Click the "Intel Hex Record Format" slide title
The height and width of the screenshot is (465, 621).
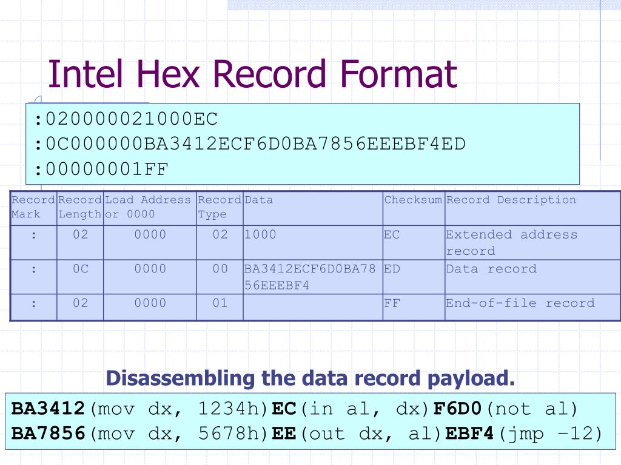tap(252, 74)
